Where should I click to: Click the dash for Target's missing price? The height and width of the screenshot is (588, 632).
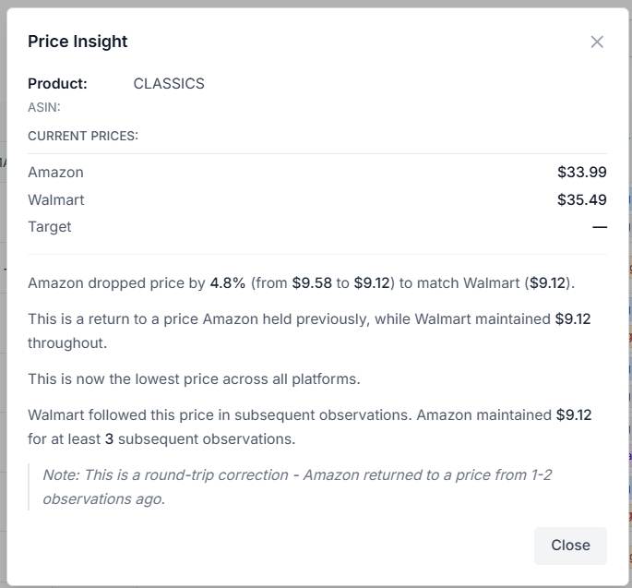pyautogui.click(x=600, y=227)
